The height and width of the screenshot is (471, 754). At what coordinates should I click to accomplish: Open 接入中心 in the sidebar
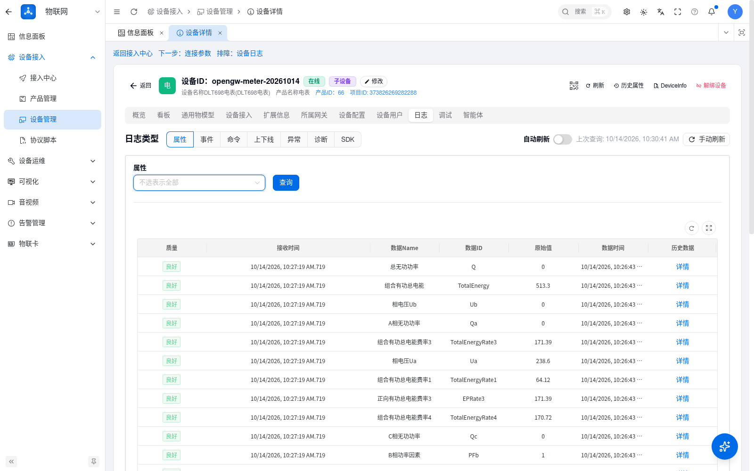pos(53,78)
